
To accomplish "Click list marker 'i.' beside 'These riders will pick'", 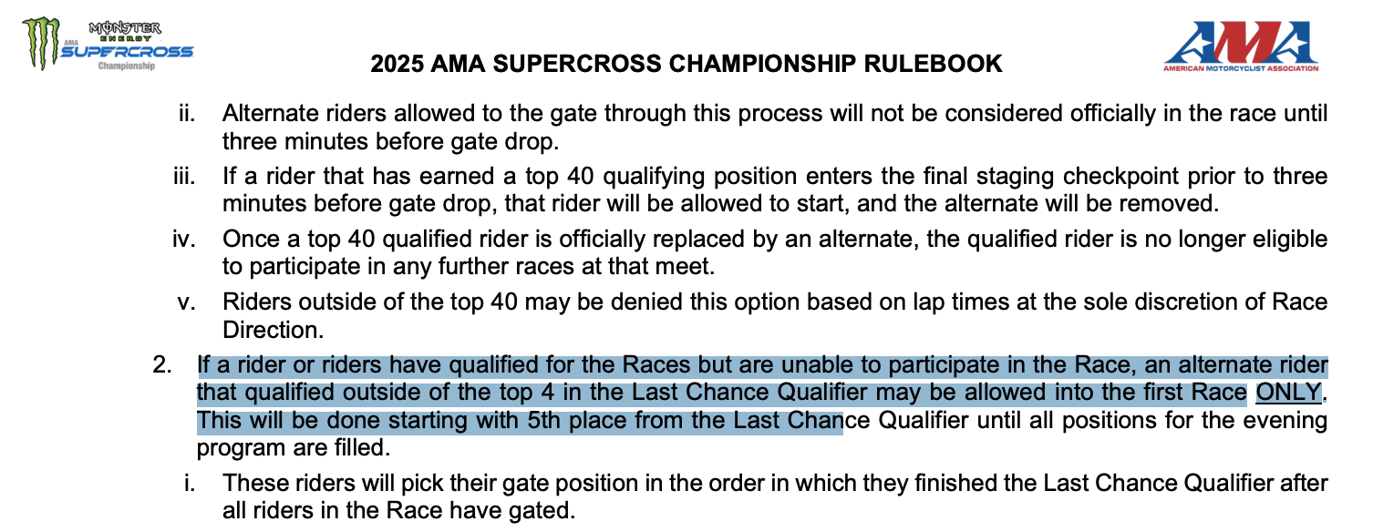I will (191, 484).
